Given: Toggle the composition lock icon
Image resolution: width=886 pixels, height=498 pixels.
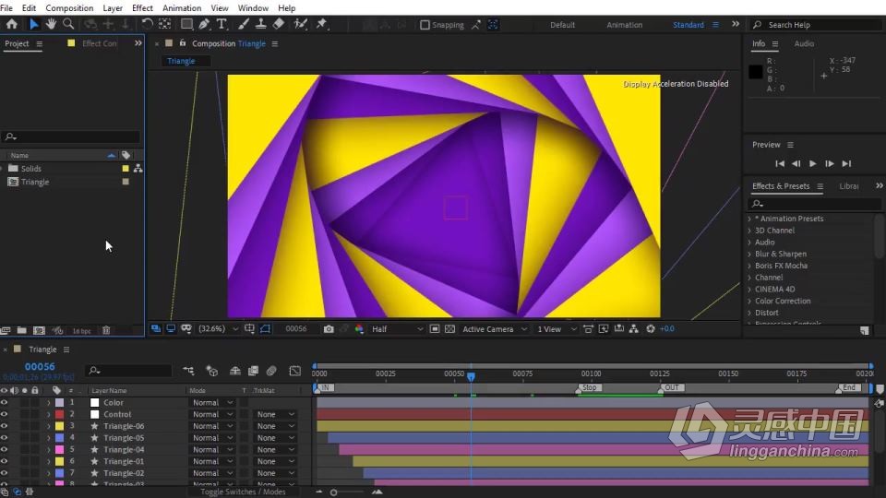Looking at the screenshot, I should click(183, 43).
